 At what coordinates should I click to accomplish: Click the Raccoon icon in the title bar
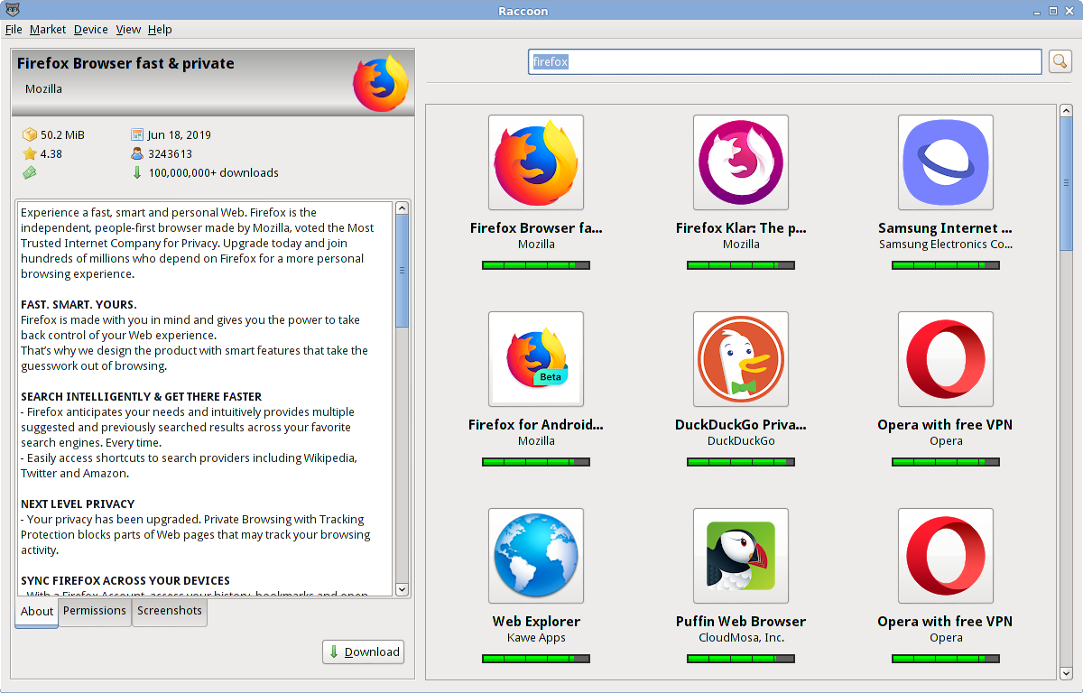coord(12,11)
